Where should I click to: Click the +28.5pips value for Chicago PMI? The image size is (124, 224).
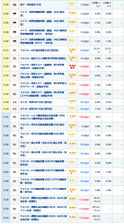pos(84,117)
